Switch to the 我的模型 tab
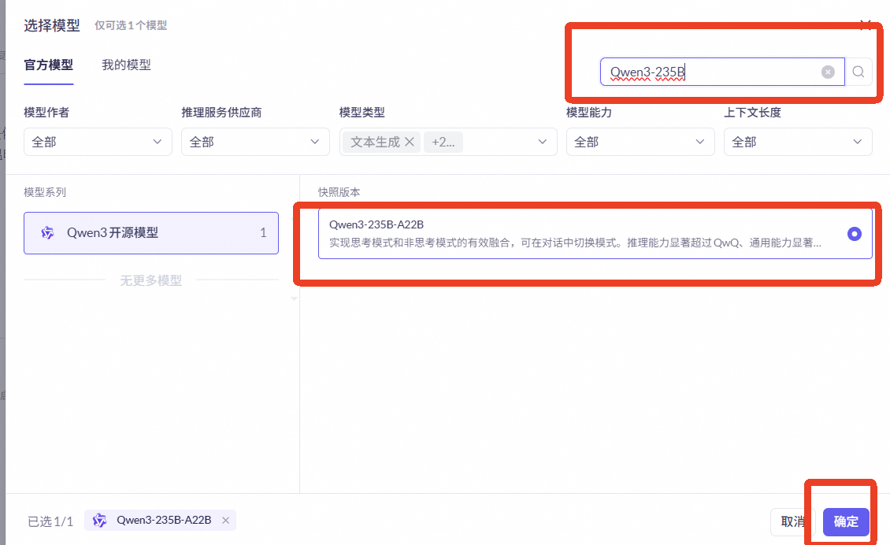890x545 pixels. tap(126, 65)
